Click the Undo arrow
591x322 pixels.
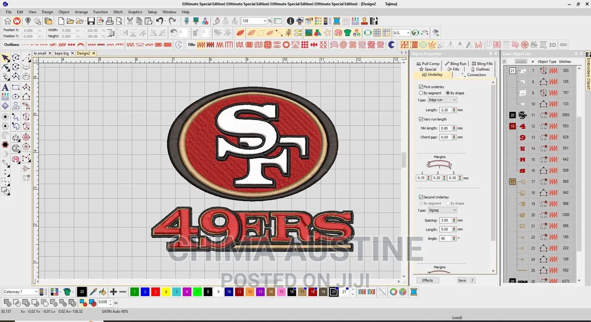tap(160, 21)
